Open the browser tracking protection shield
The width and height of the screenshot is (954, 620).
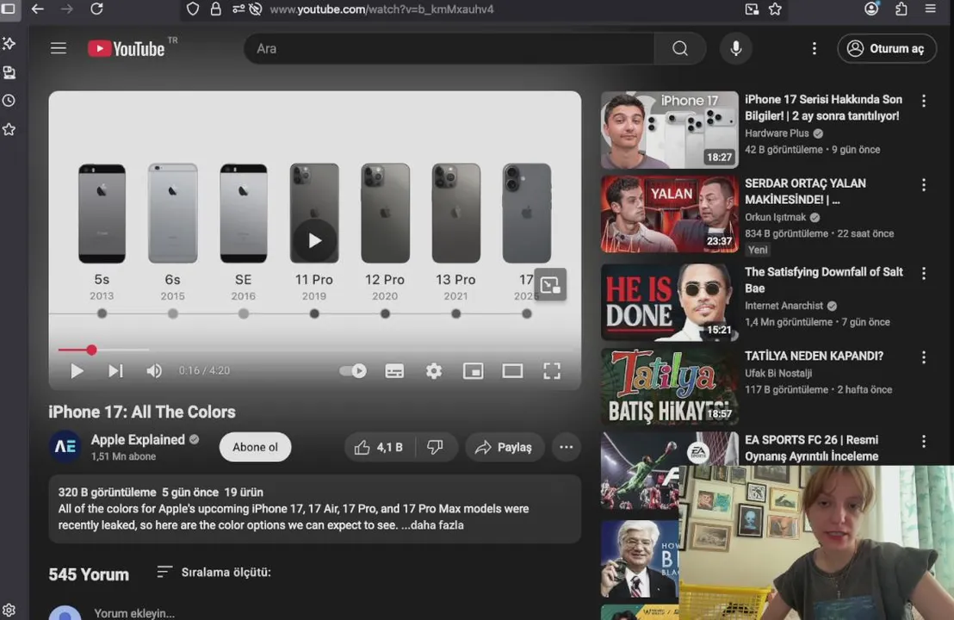[x=193, y=9]
